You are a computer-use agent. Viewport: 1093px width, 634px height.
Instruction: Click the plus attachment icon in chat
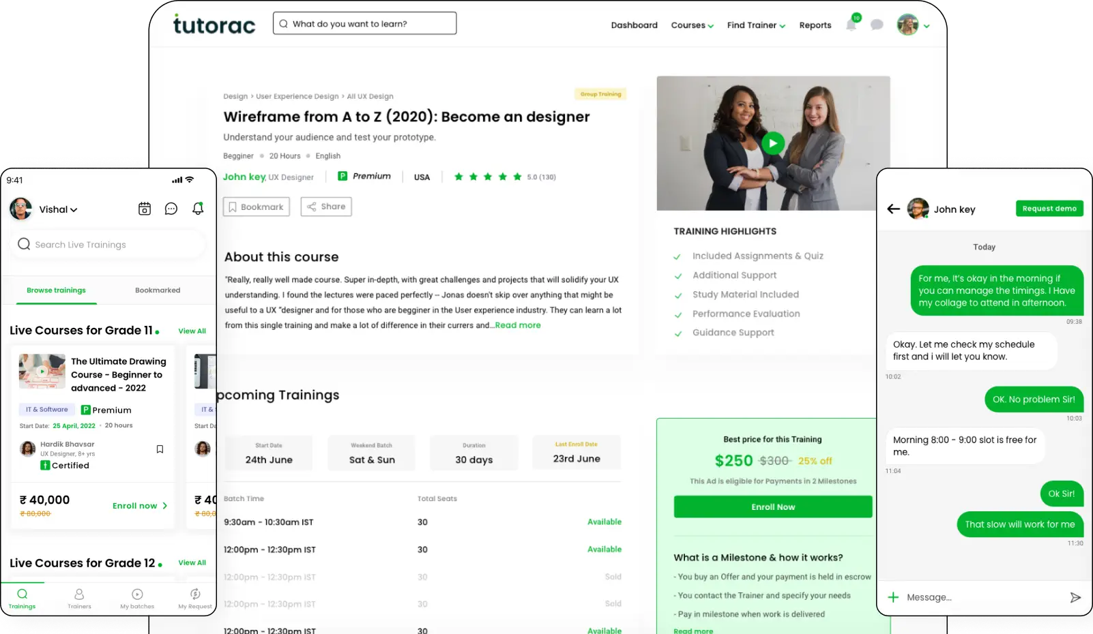click(893, 597)
